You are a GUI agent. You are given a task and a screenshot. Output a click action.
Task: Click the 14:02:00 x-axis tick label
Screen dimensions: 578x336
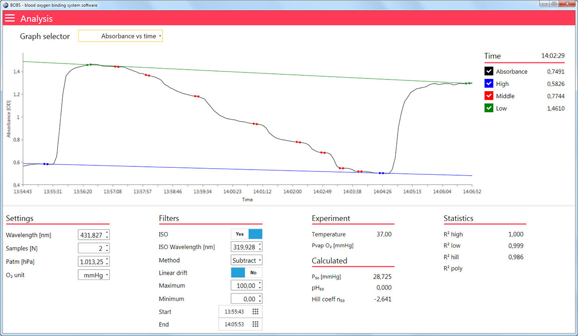[x=292, y=192]
